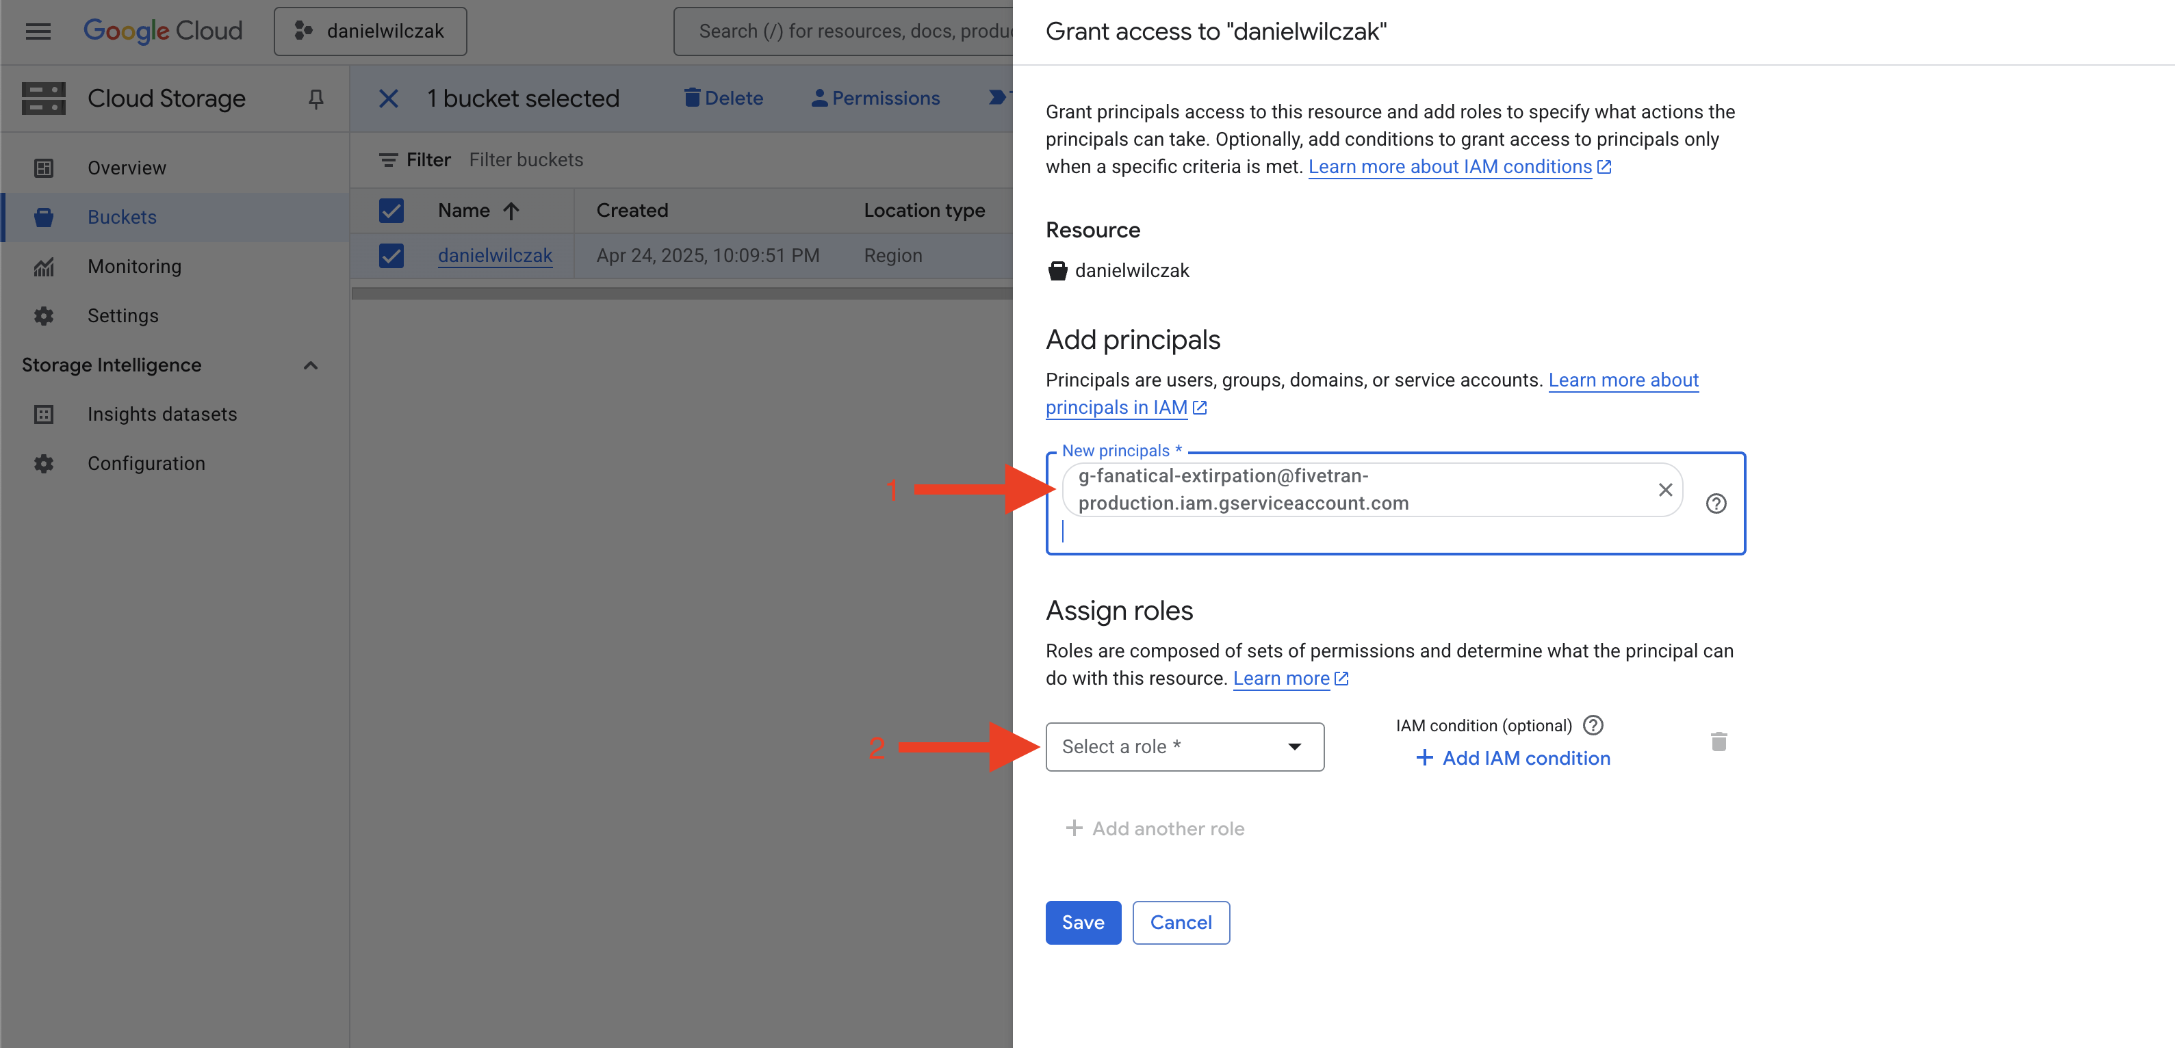The width and height of the screenshot is (2175, 1048).
Task: Open Permissions for the selected bucket
Action: pos(875,98)
